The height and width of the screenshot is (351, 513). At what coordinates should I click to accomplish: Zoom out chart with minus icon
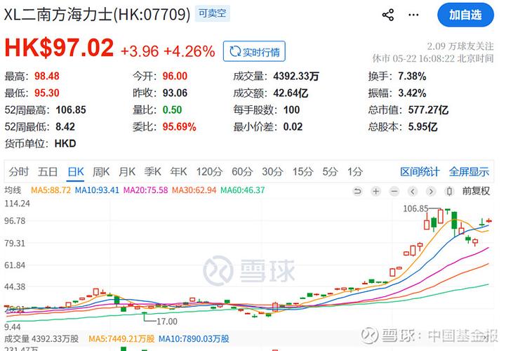coord(394,191)
